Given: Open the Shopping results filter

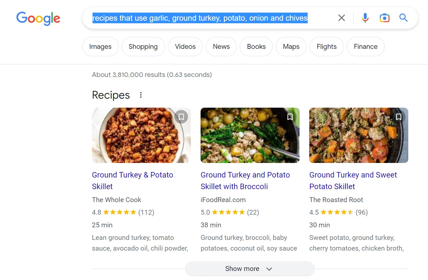Looking at the screenshot, I should pos(143,47).
